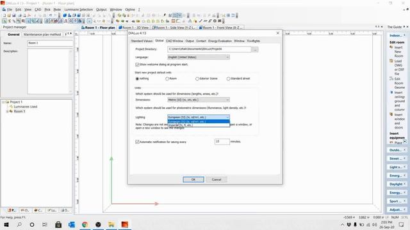The image size is (410, 230).
Task: Select the 'Room' new project radio button
Action: (167, 79)
